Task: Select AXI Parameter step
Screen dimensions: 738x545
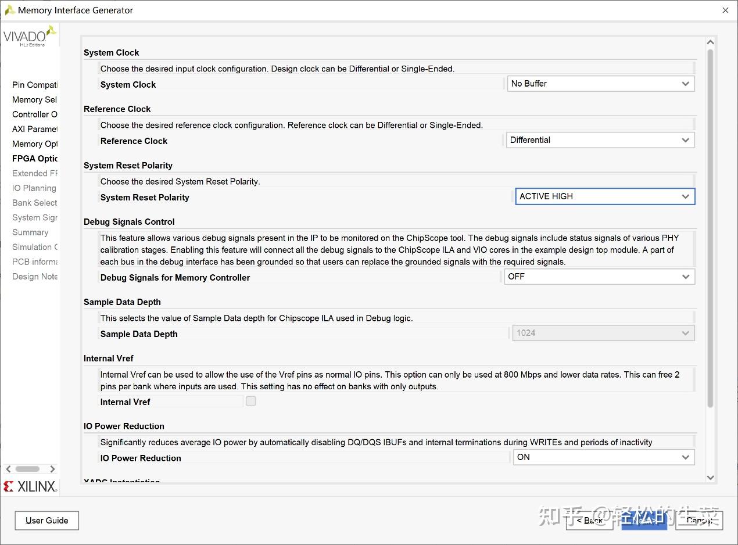Action: tap(35, 129)
